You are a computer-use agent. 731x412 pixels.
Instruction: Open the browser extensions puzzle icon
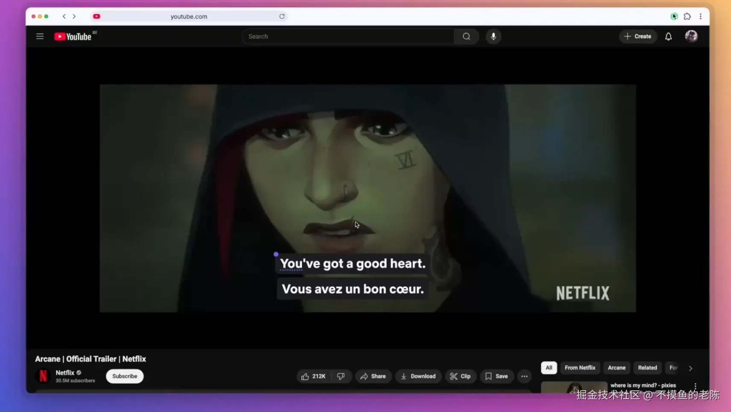[687, 16]
